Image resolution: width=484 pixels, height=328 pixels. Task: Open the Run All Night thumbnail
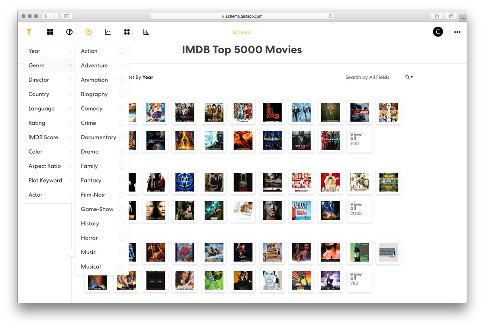tap(272, 140)
